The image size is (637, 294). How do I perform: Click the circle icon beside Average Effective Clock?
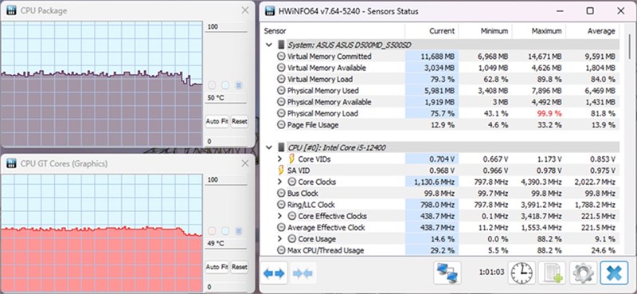click(281, 227)
